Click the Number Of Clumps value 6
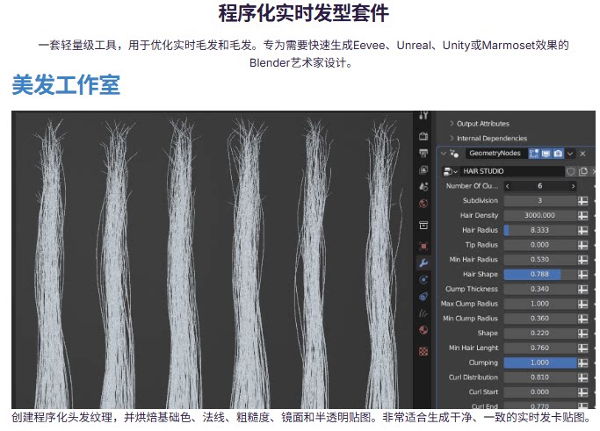Screen dimensions: 600x431 pos(540,186)
